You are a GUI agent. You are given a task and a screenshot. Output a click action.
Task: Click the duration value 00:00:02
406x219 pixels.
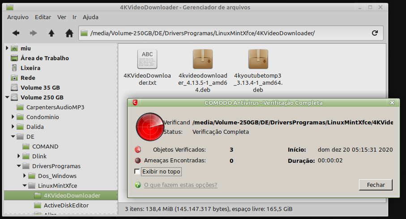click(x=330, y=161)
